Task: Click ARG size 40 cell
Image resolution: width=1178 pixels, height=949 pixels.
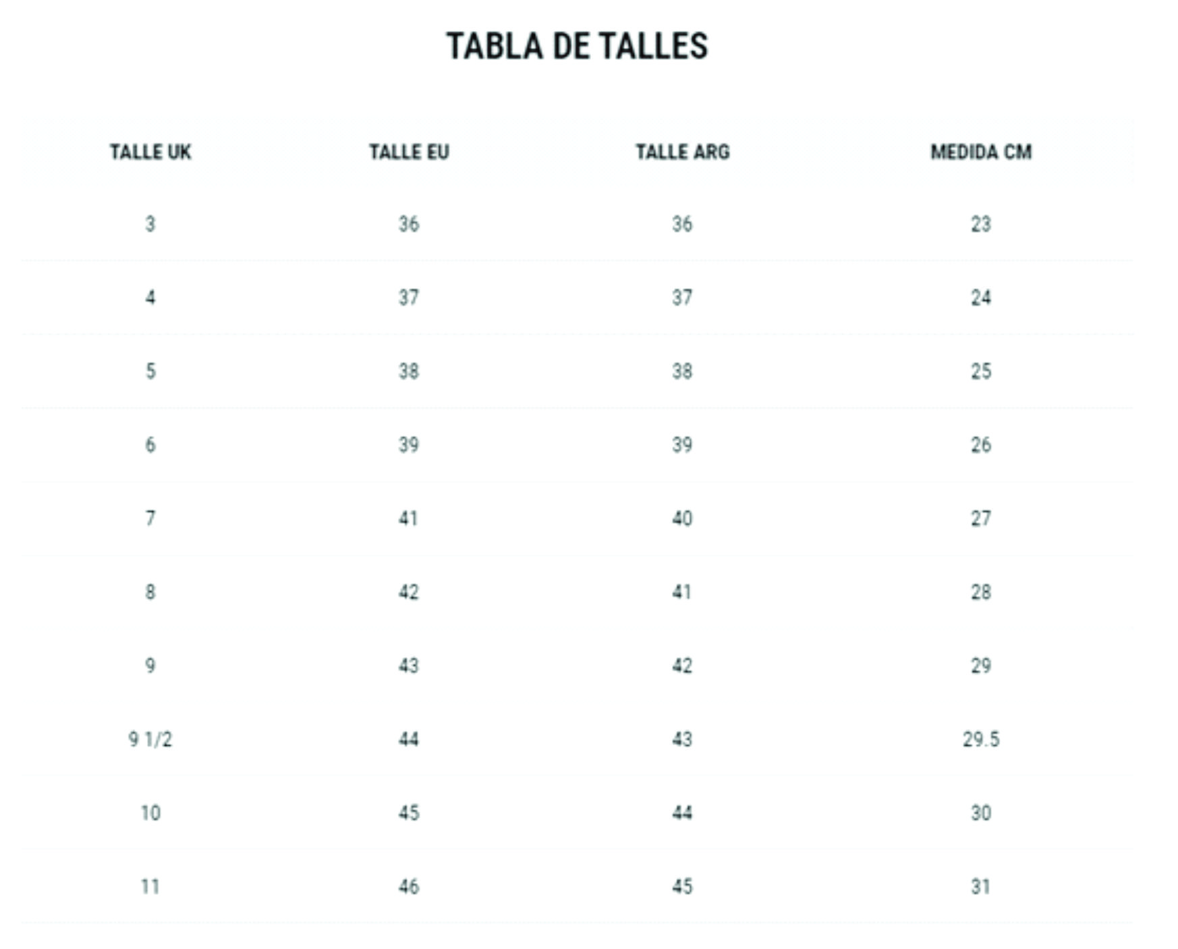Action: [x=682, y=519]
